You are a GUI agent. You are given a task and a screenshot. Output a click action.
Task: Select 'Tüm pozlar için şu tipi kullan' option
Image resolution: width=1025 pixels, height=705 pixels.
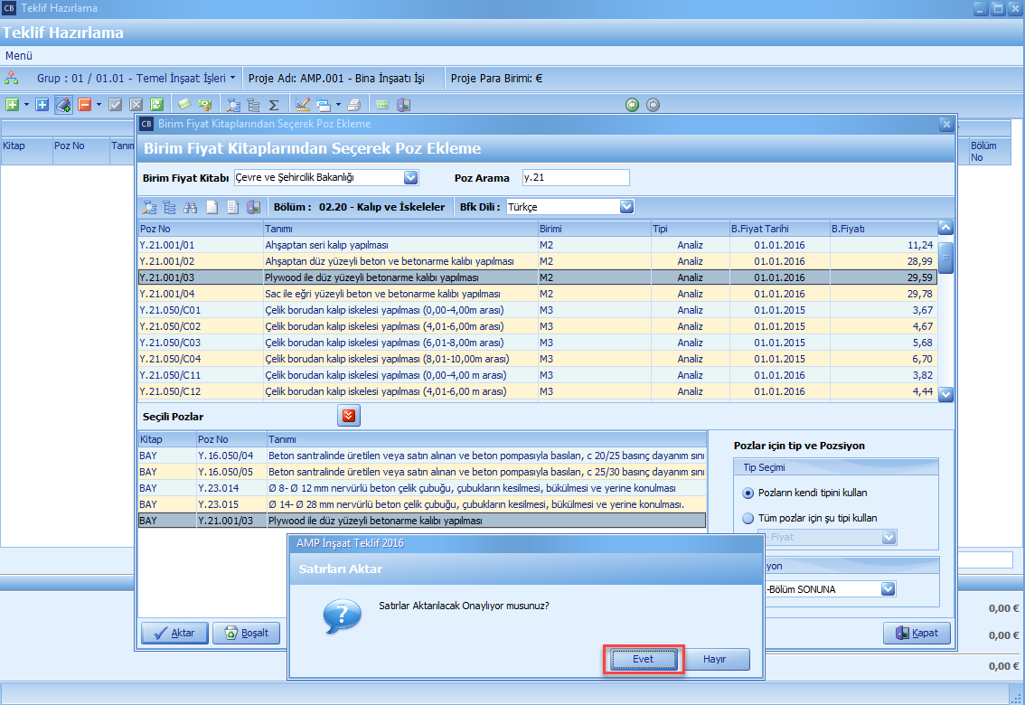pyautogui.click(x=748, y=518)
